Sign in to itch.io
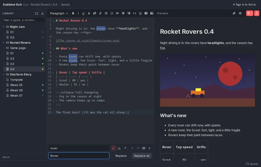Image resolution: width=261 pixels, height=167 pixels. 244,5
